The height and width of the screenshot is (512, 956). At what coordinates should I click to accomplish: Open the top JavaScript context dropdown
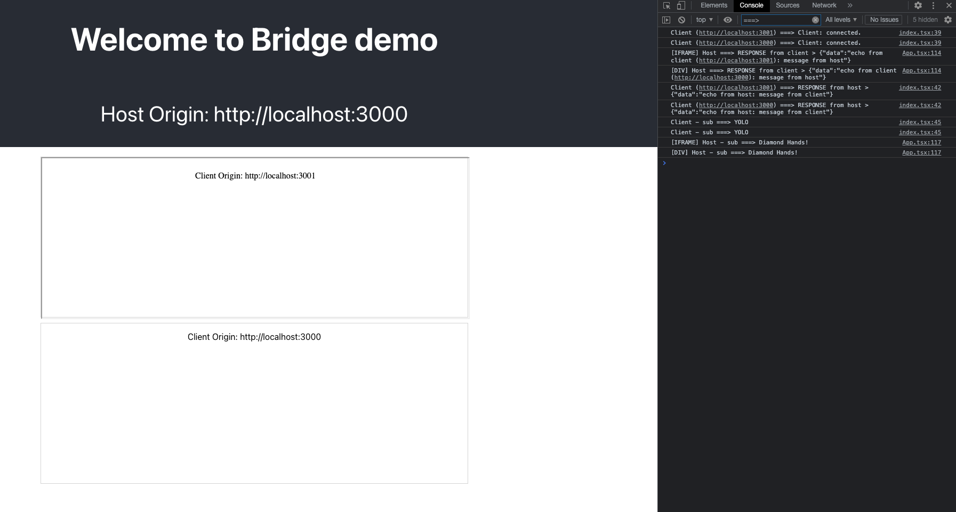point(704,20)
